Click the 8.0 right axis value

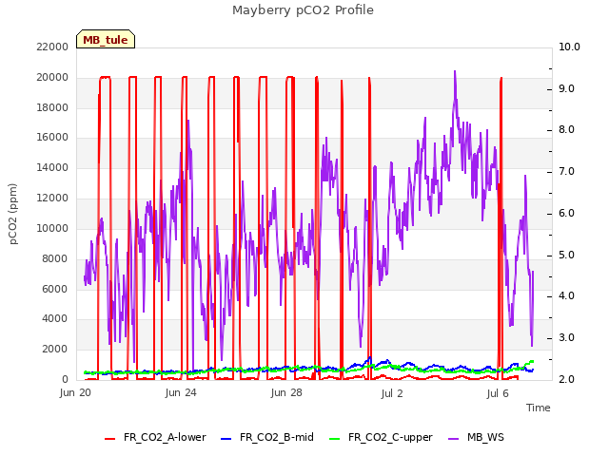(567, 130)
